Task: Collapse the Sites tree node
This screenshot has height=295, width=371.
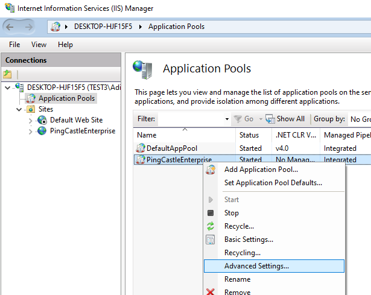Action: [19, 110]
